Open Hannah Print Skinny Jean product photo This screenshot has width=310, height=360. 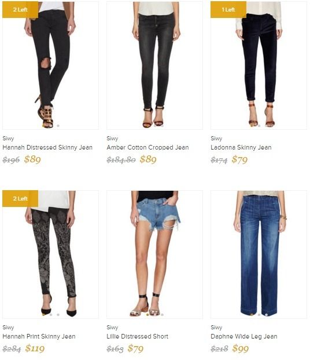pyautogui.click(x=51, y=254)
